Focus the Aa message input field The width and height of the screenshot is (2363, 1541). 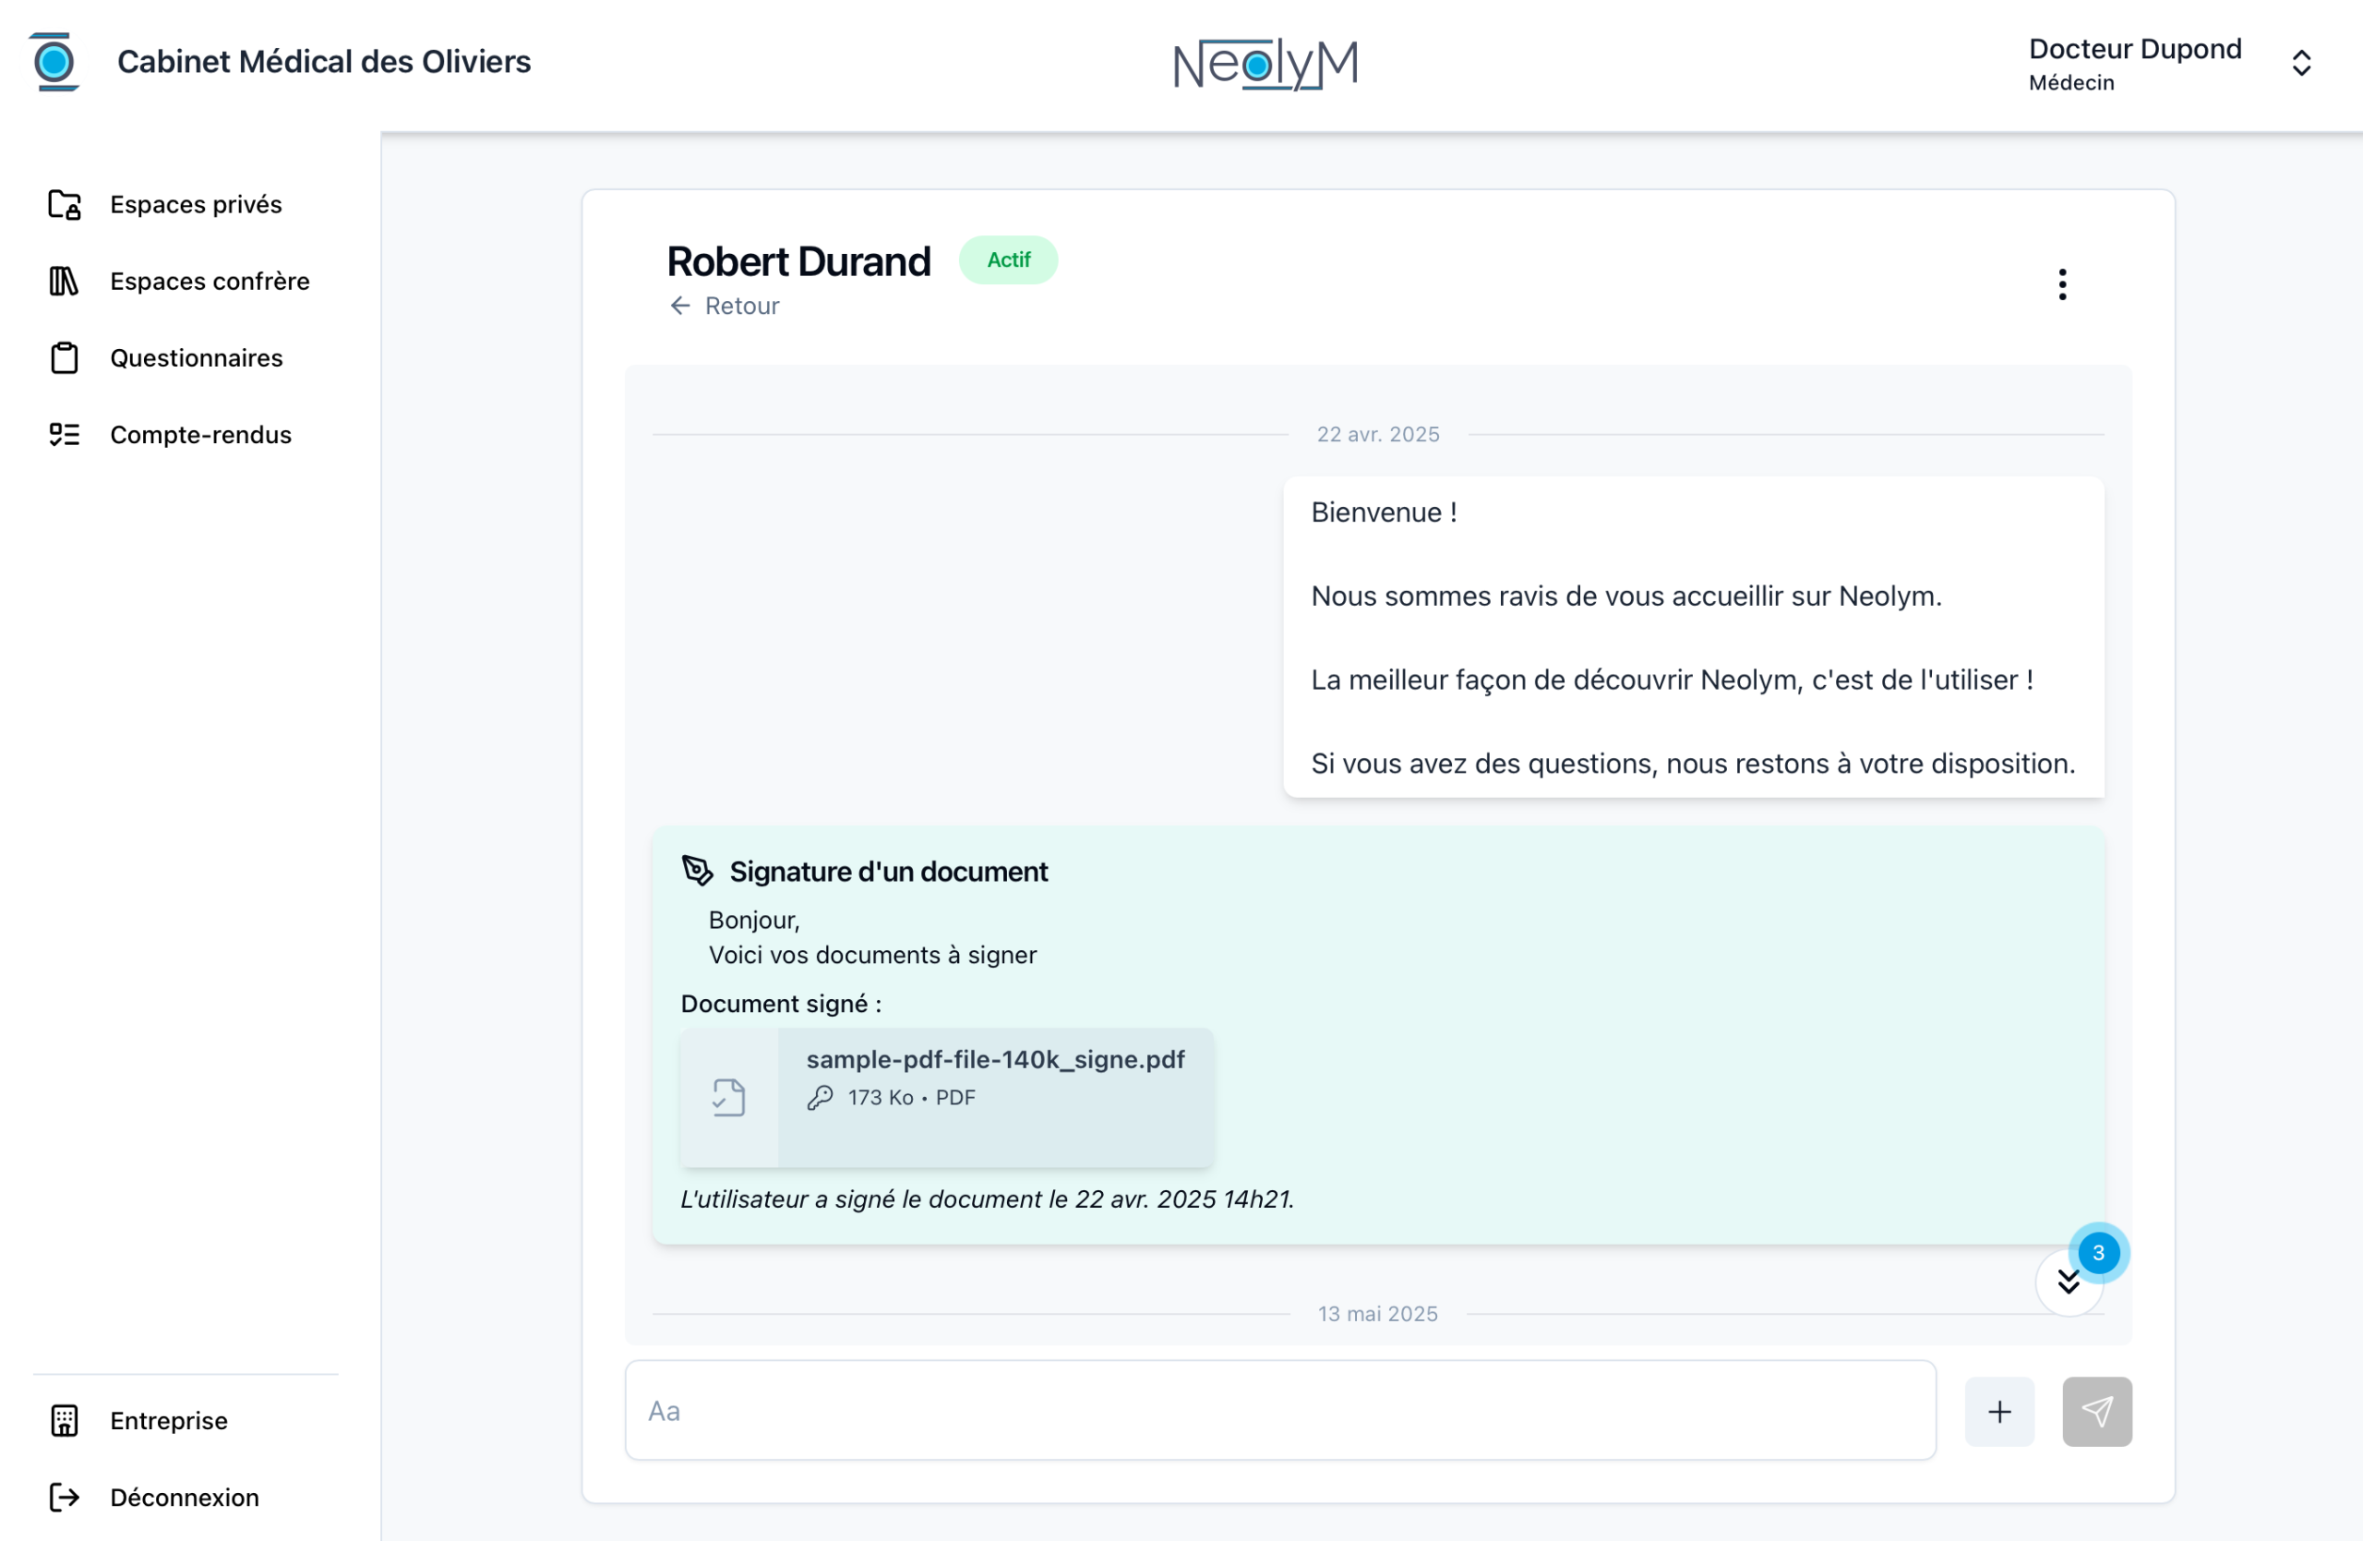pyautogui.click(x=1279, y=1410)
